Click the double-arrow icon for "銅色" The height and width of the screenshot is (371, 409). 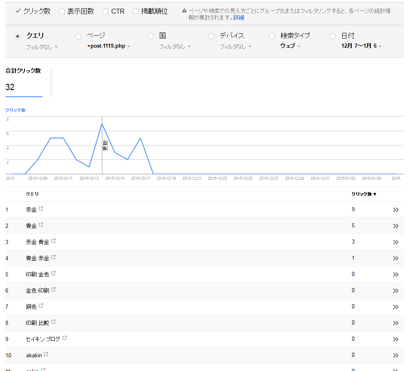pos(395,306)
